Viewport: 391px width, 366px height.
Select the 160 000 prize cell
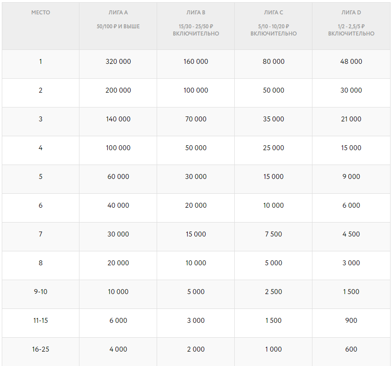coord(196,62)
